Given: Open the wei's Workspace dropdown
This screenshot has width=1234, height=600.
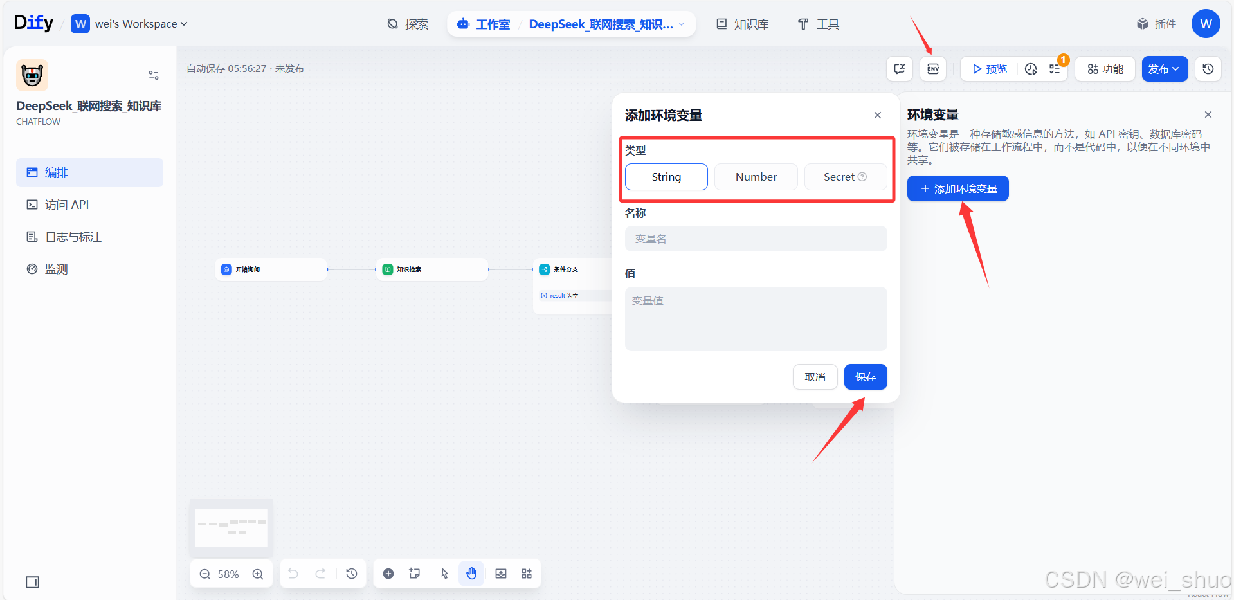Looking at the screenshot, I should coord(129,24).
